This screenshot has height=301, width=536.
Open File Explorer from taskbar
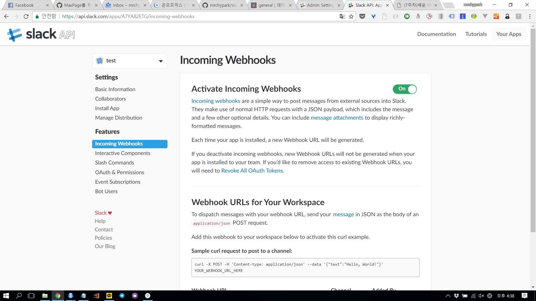[45, 296]
